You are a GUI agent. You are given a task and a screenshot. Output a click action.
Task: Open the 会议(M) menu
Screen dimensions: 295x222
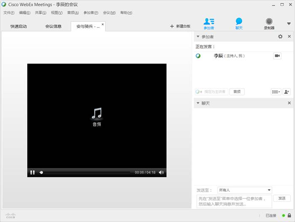pyautogui.click(x=109, y=13)
